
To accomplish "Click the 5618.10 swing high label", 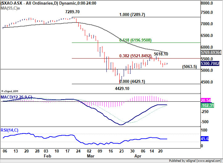I will coord(161,54).
